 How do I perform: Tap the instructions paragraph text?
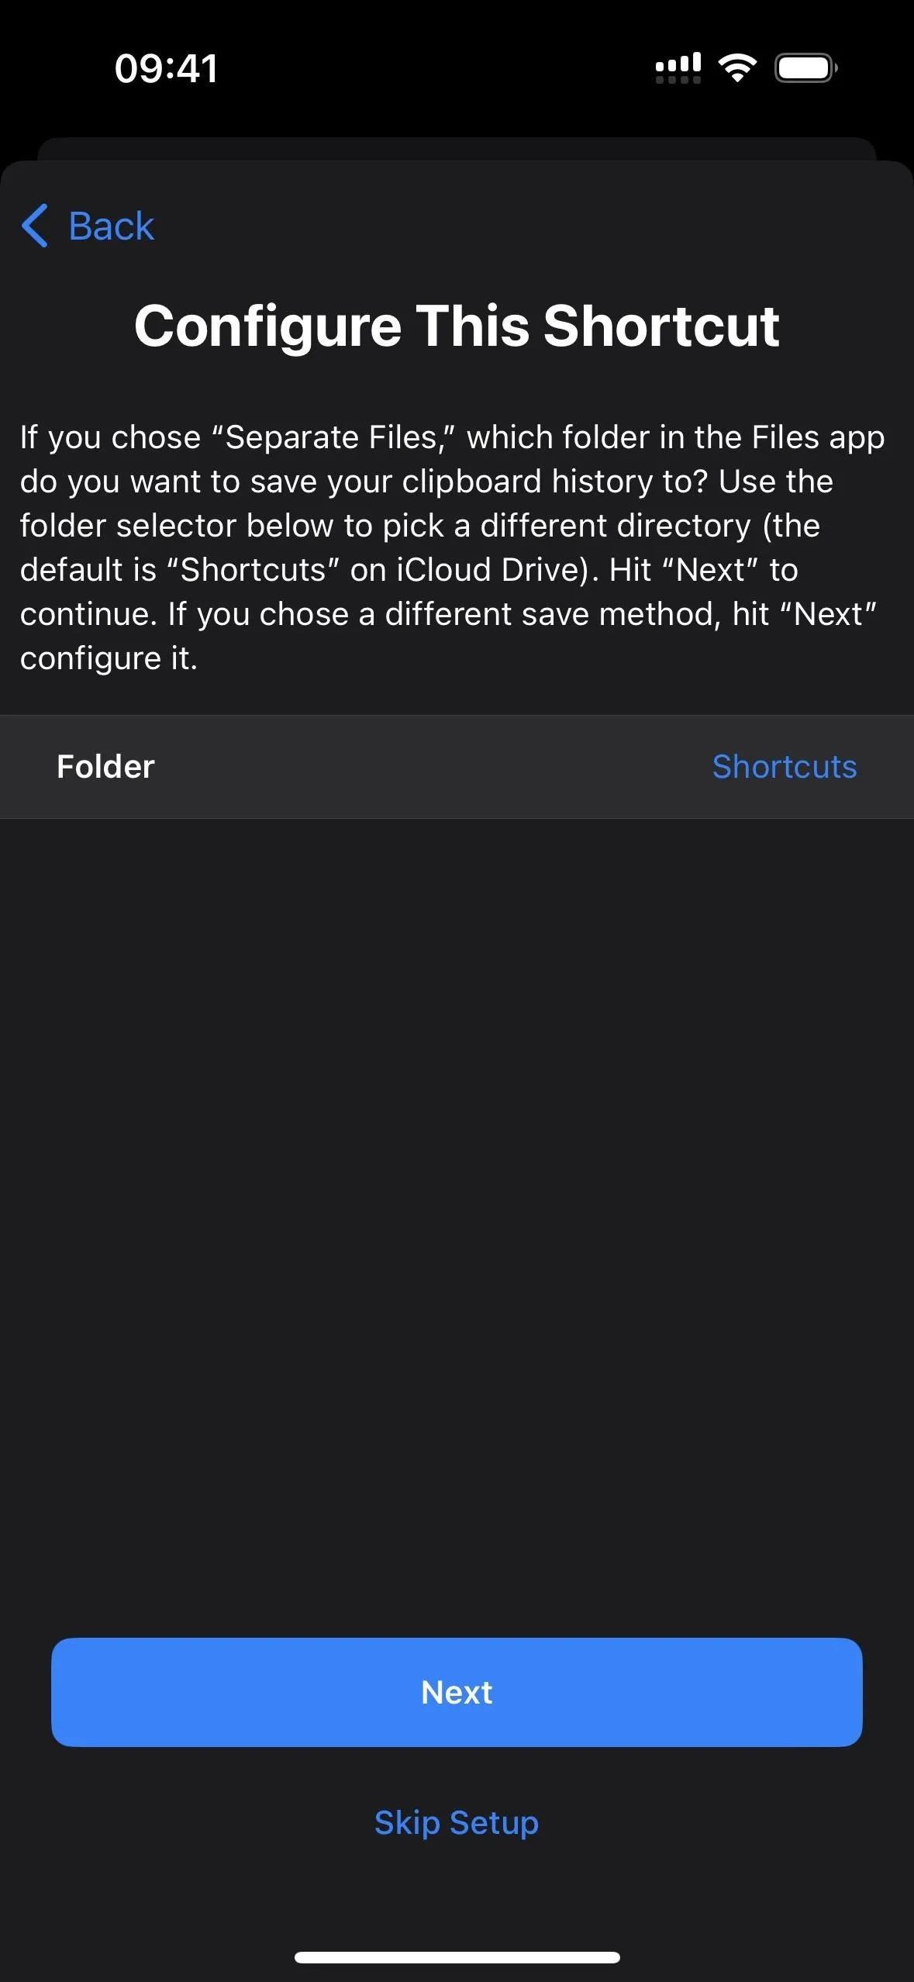coord(454,547)
